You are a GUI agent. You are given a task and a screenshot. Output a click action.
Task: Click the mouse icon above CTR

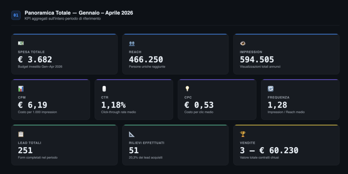[104, 89]
